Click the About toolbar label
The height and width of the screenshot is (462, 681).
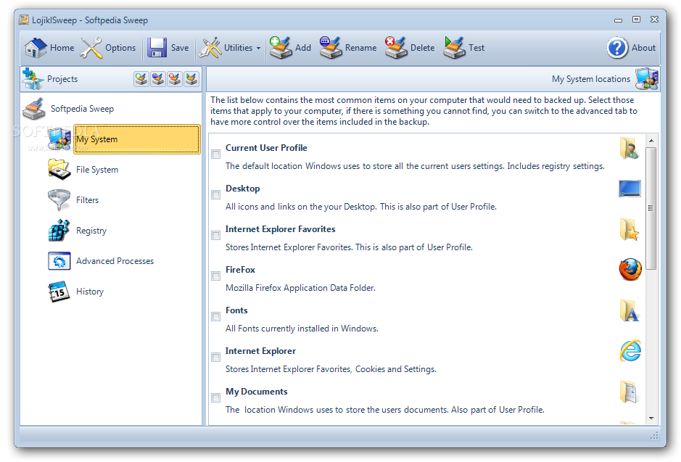click(x=643, y=48)
